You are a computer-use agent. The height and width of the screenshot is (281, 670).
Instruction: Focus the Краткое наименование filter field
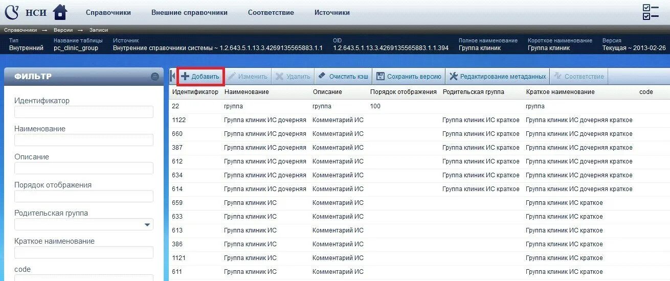coord(84,252)
